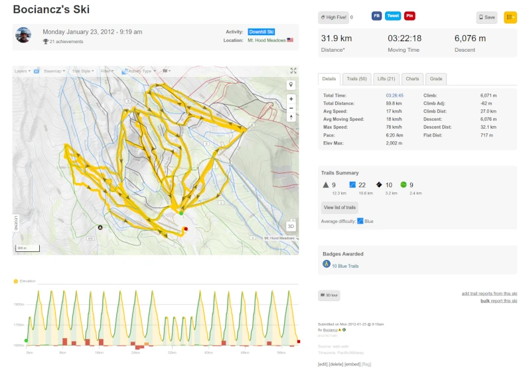Viewport: 531px width, 374px height.
Task: Click the blue square trail difficulty icon
Action: (x=352, y=185)
